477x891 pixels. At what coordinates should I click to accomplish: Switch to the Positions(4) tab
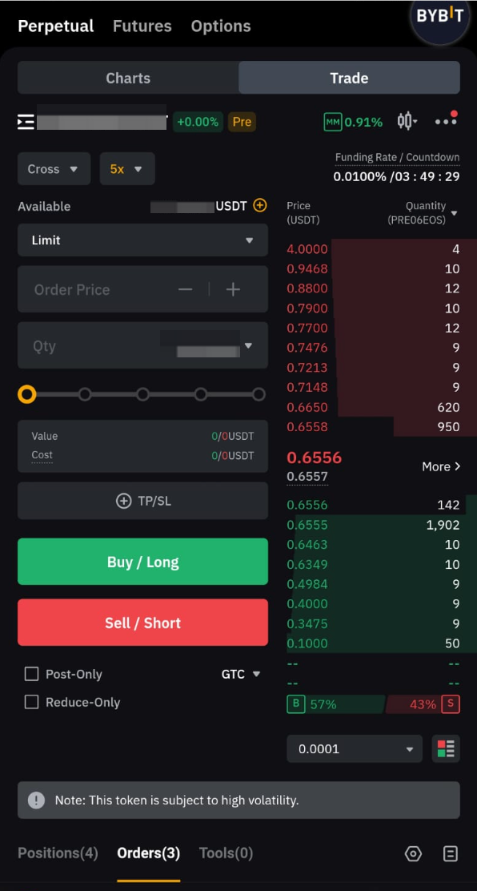[x=58, y=853]
